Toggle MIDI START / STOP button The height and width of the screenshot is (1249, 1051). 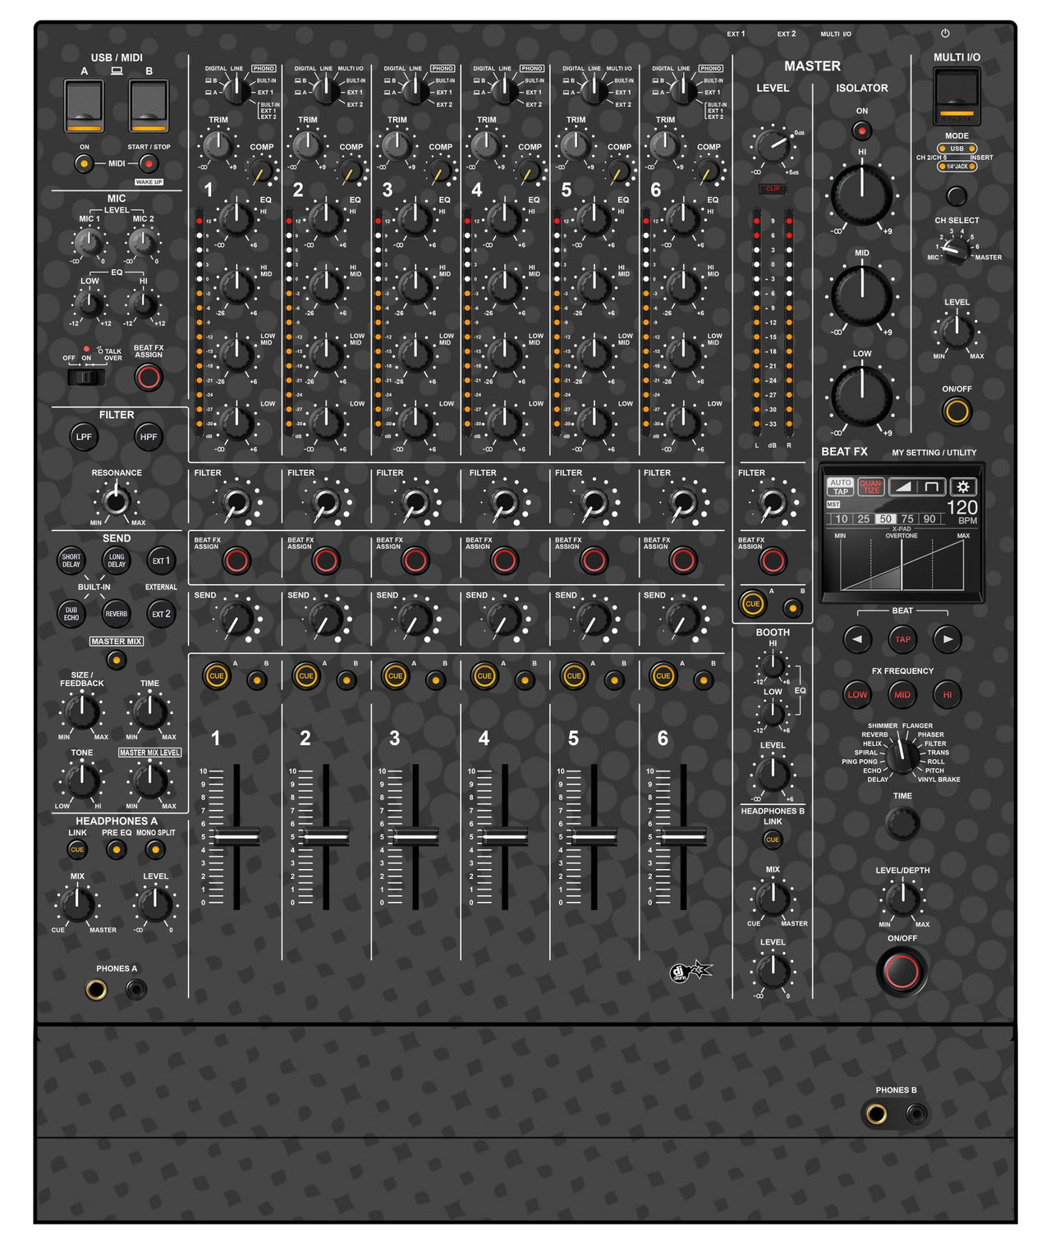tap(149, 163)
